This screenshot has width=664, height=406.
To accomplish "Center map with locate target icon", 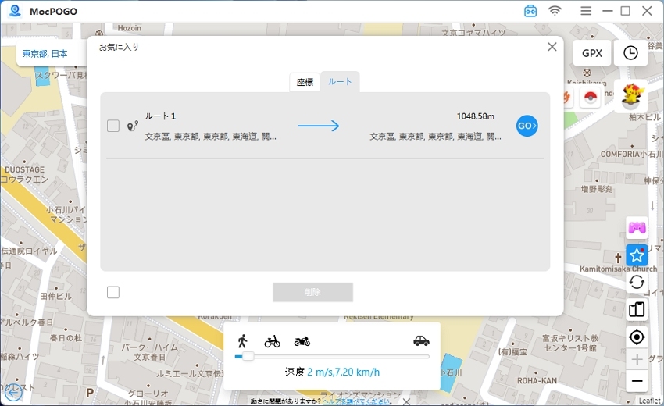I will [x=637, y=337].
